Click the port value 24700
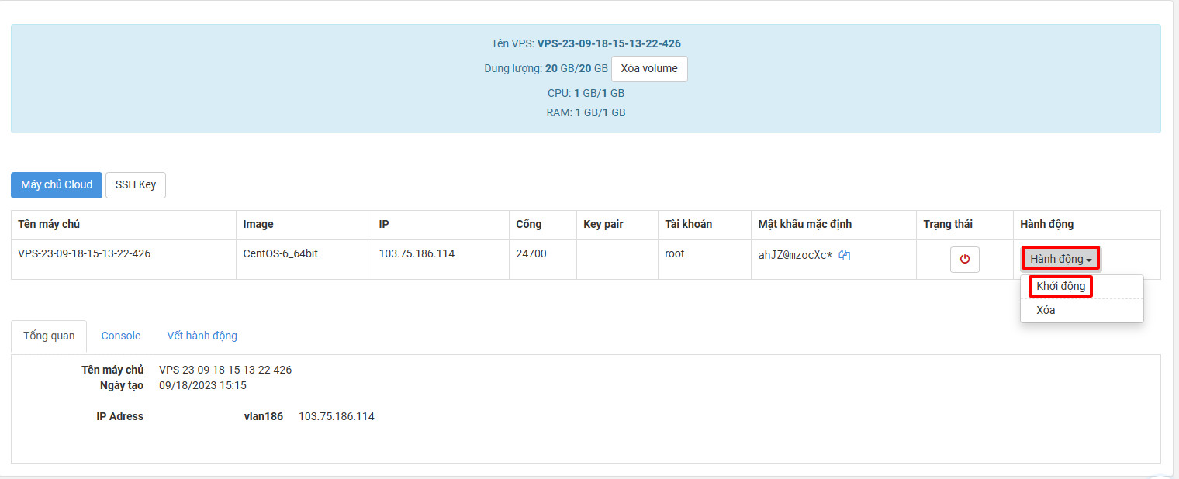 click(x=531, y=253)
